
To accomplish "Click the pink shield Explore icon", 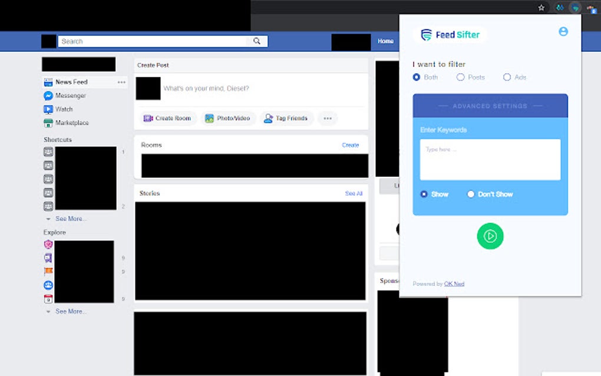I will (x=48, y=244).
